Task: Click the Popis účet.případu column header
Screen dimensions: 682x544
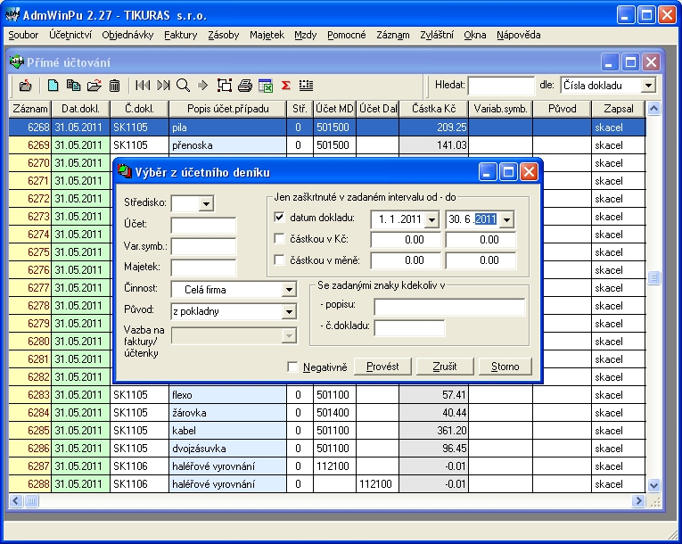Action: [x=228, y=109]
